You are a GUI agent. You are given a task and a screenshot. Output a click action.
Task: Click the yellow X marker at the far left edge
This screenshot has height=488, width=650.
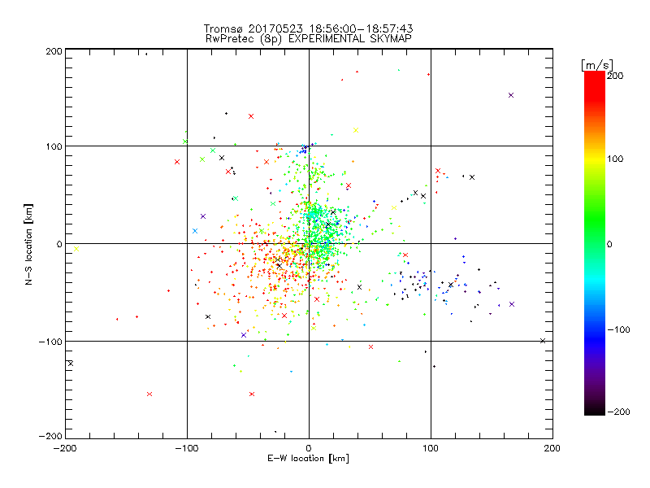click(x=76, y=249)
